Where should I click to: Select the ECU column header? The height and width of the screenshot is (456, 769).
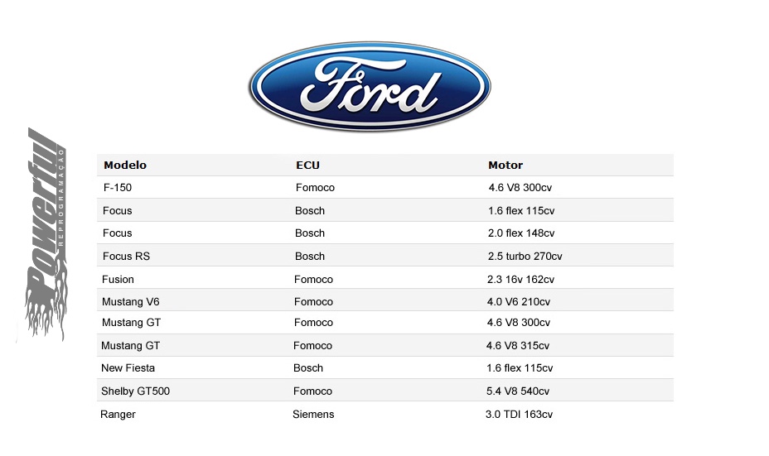pyautogui.click(x=307, y=165)
